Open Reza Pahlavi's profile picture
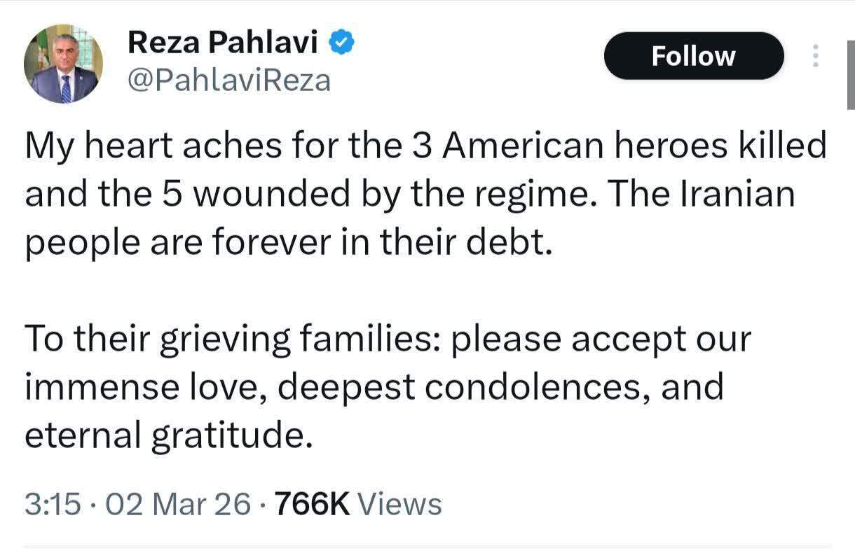The image size is (855, 553). 63,64
